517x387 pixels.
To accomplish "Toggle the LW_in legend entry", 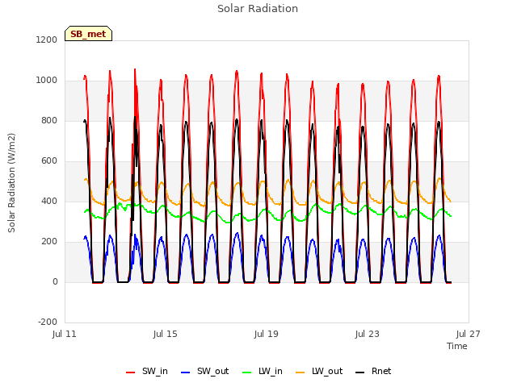I will [263, 371].
